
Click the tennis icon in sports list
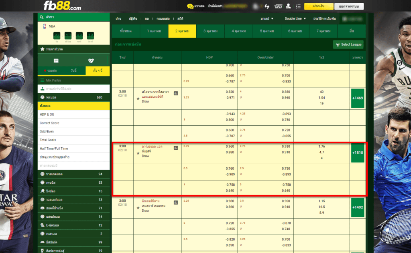pos(43,183)
